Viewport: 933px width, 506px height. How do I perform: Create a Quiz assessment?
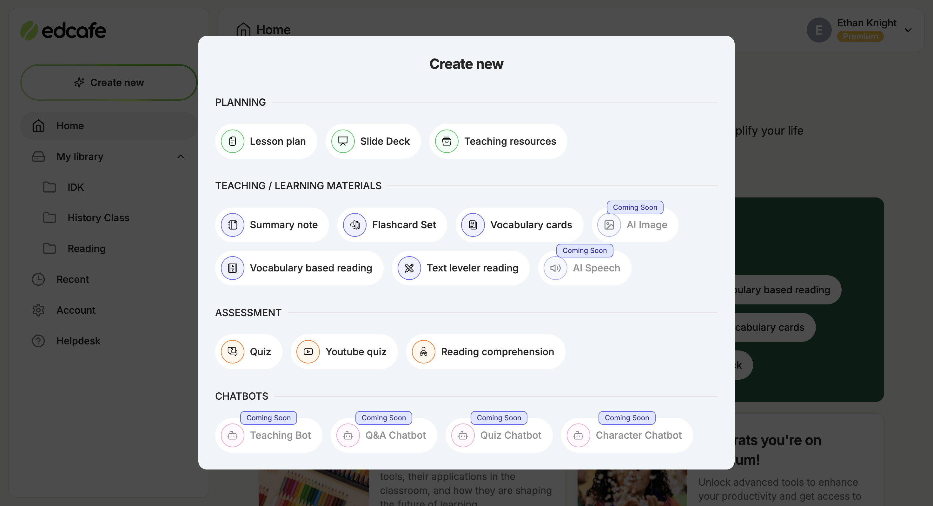[248, 352]
